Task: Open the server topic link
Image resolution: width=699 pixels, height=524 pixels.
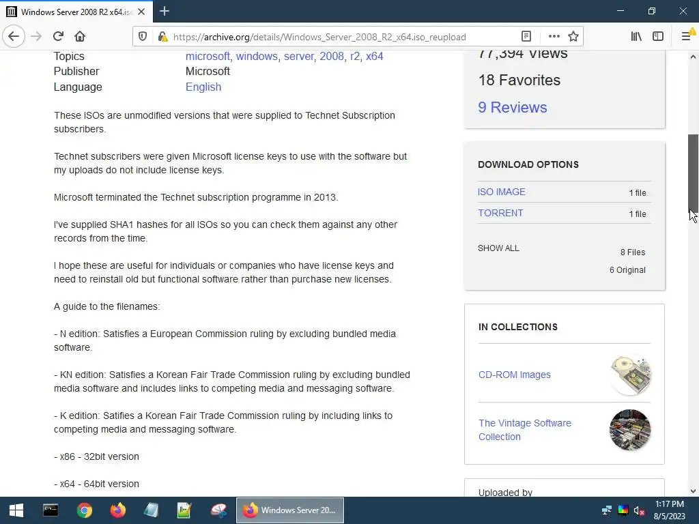Action: click(299, 56)
